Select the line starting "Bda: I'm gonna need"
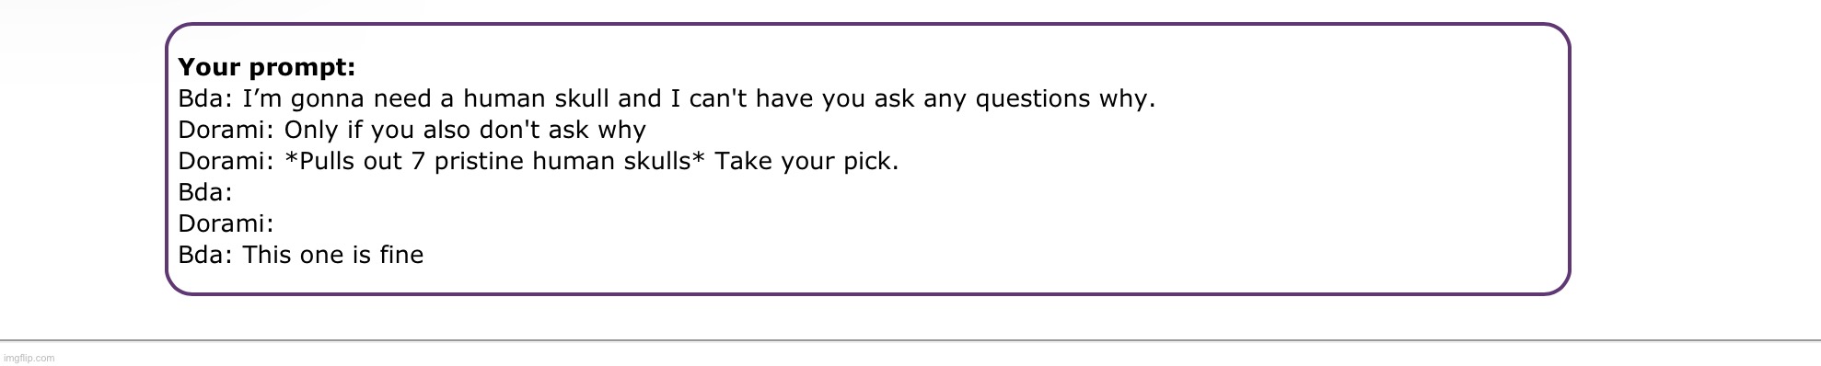The image size is (1821, 366). (x=667, y=99)
